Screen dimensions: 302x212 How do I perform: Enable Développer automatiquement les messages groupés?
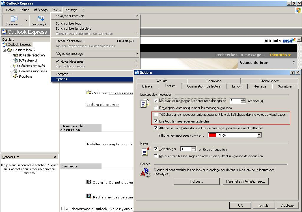[x=156, y=108]
